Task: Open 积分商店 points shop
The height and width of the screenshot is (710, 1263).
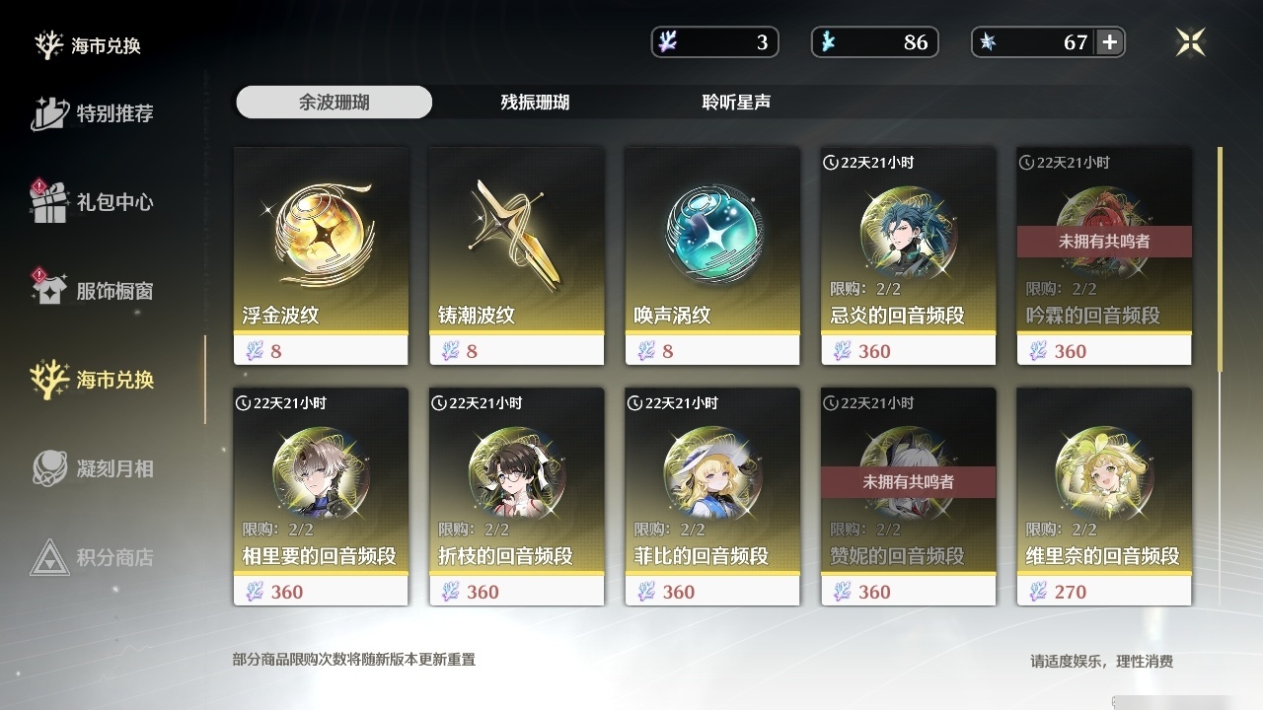Action: [x=94, y=557]
